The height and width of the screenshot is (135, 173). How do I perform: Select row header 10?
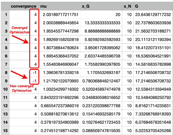5,89
